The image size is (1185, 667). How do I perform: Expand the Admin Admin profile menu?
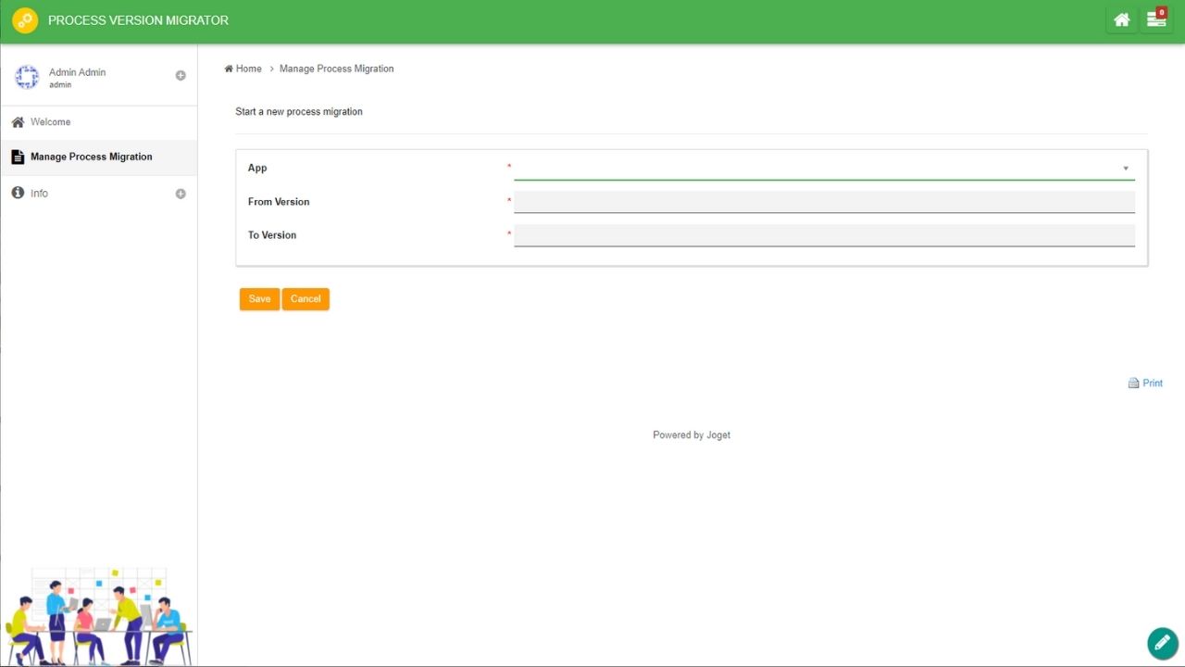pyautogui.click(x=181, y=76)
